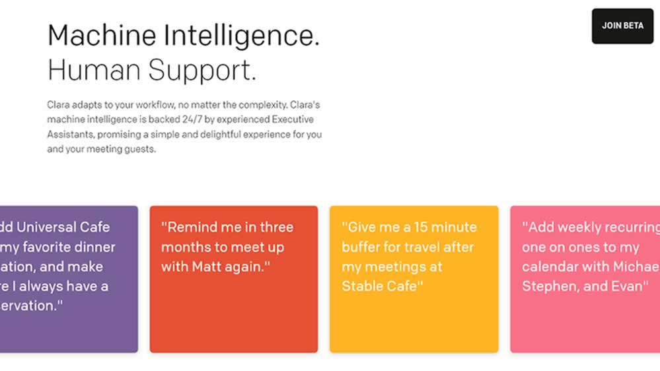This screenshot has height=371, width=660.
Task: Click "months to meet up" text line
Action: coord(223,248)
